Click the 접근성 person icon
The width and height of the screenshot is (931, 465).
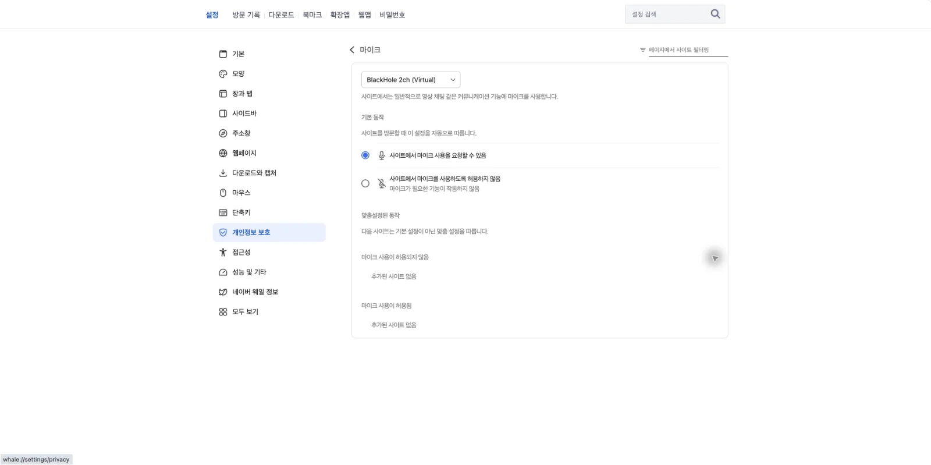point(223,252)
